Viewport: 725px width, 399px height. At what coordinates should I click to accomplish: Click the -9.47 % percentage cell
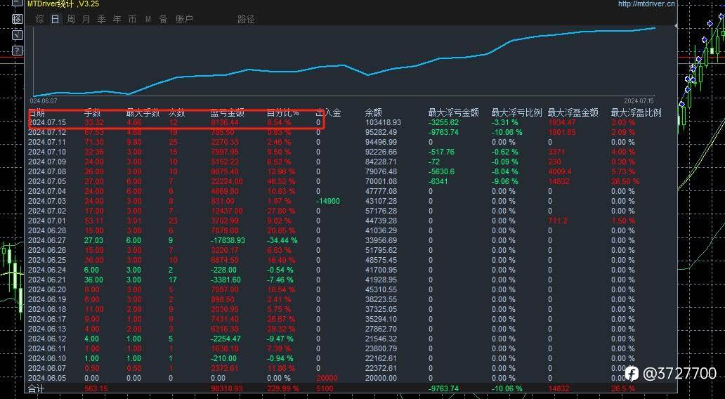280,339
